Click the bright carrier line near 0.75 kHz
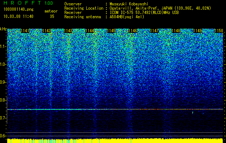 115,109
